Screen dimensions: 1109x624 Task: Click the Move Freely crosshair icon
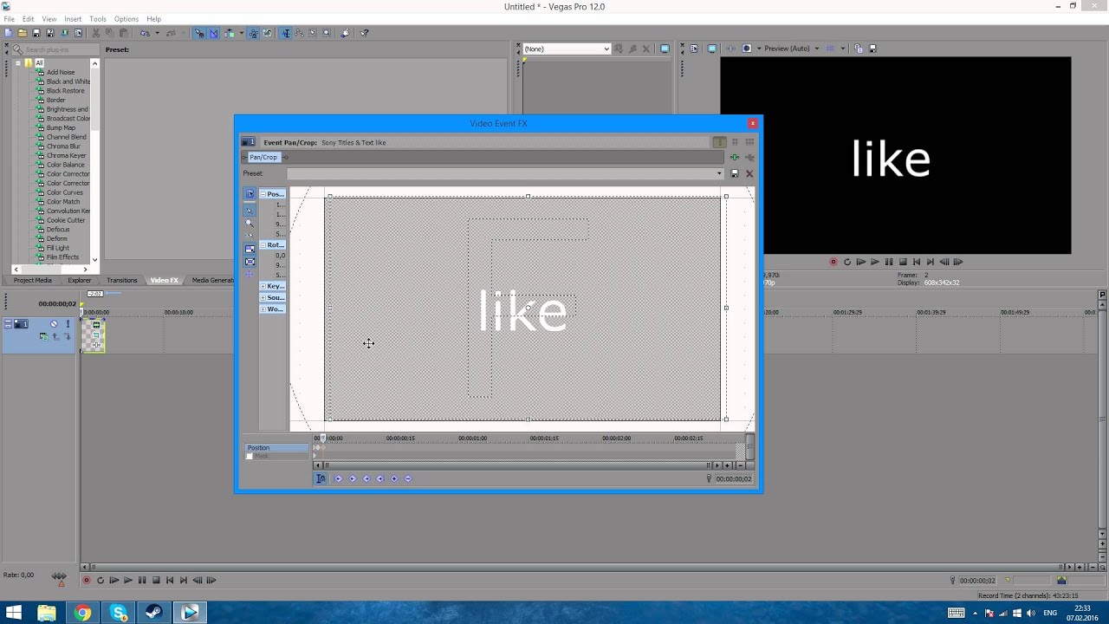coord(250,274)
